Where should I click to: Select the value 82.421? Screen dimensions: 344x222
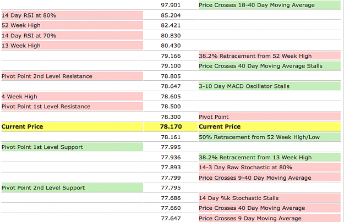point(171,25)
